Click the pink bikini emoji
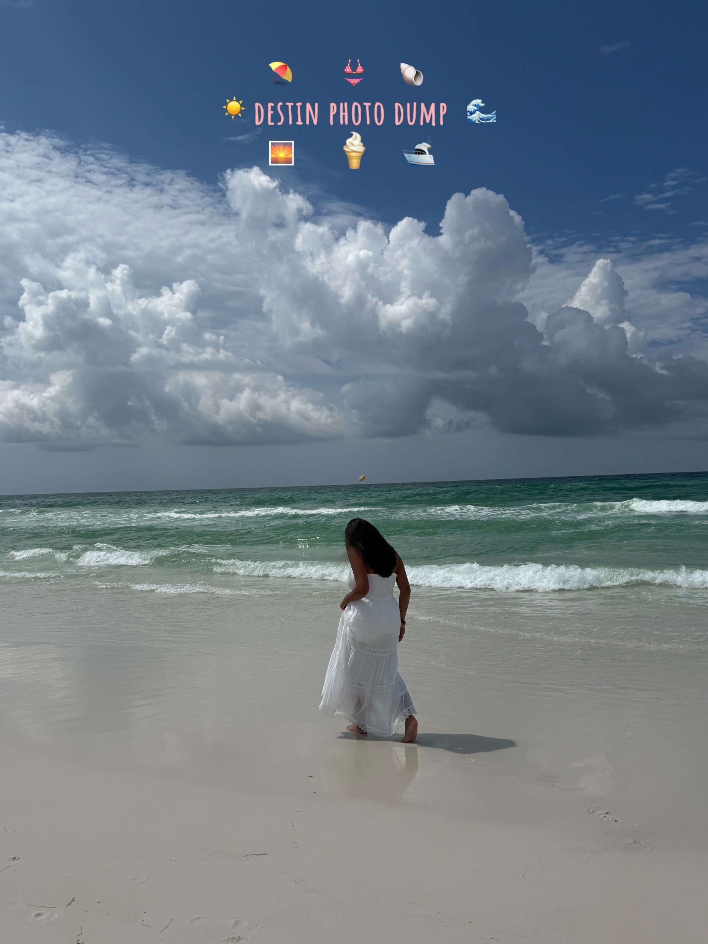The image size is (708, 944). click(354, 73)
